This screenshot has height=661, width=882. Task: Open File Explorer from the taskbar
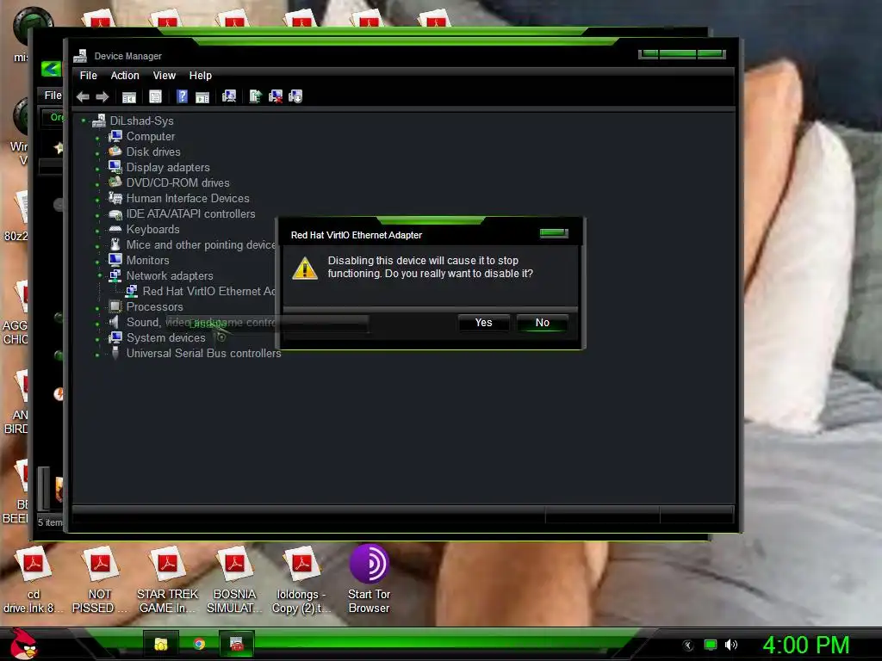click(x=161, y=644)
